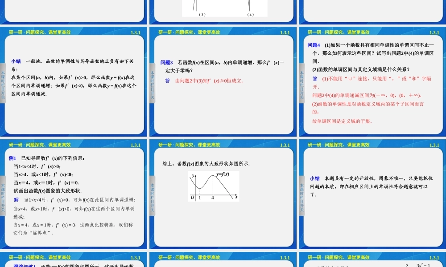Click the 1.3.1 label on the 例1 slide
Screen dimensions: 446x267
pos(136,145)
